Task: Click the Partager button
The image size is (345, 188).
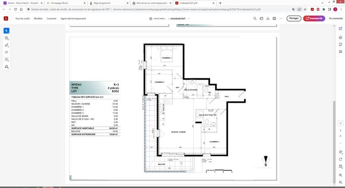Action: (x=294, y=18)
